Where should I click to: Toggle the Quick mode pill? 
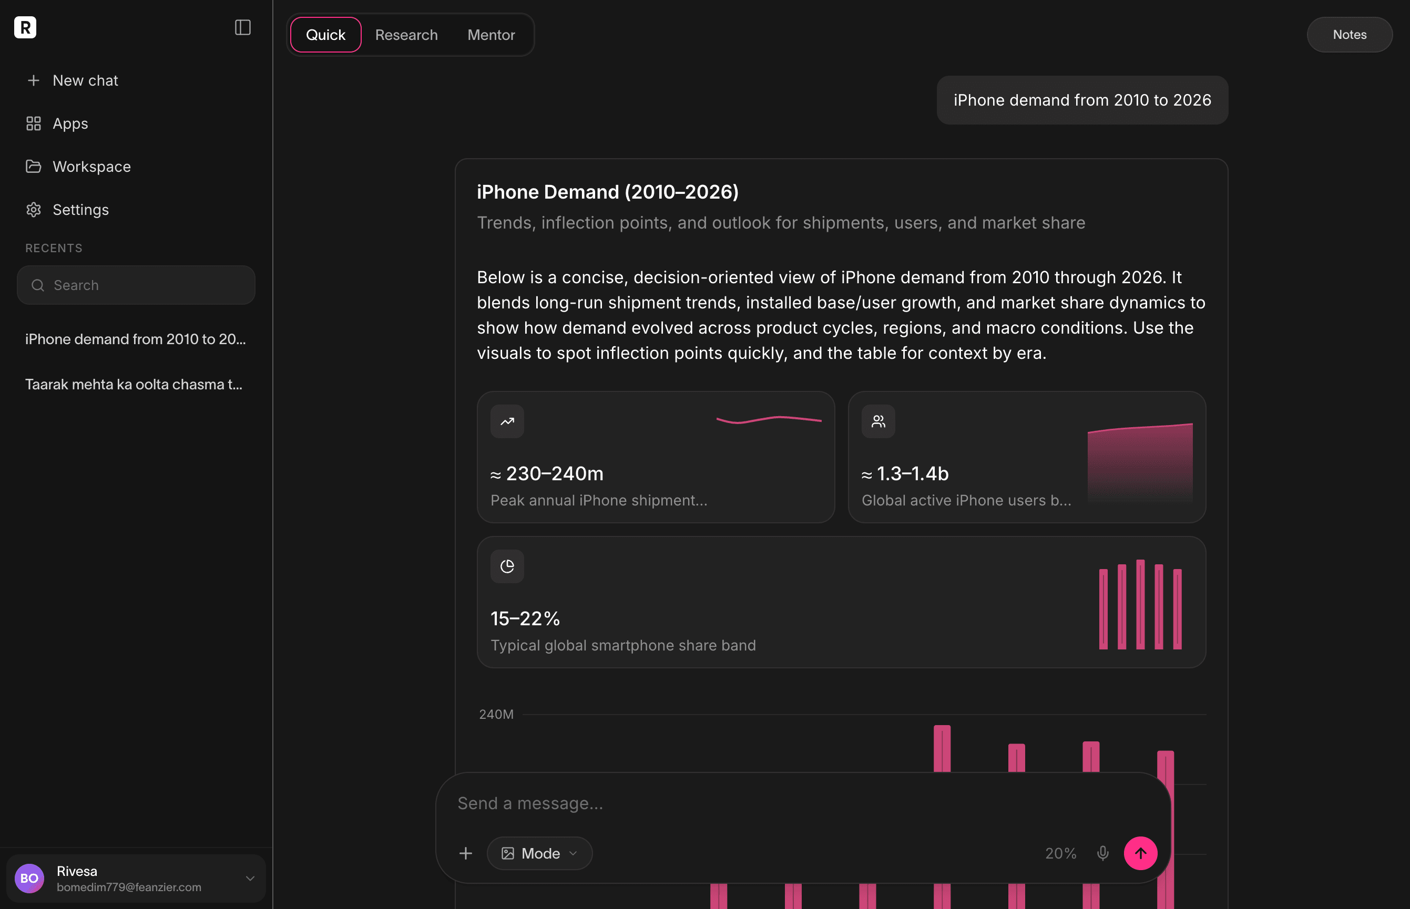pyautogui.click(x=325, y=34)
